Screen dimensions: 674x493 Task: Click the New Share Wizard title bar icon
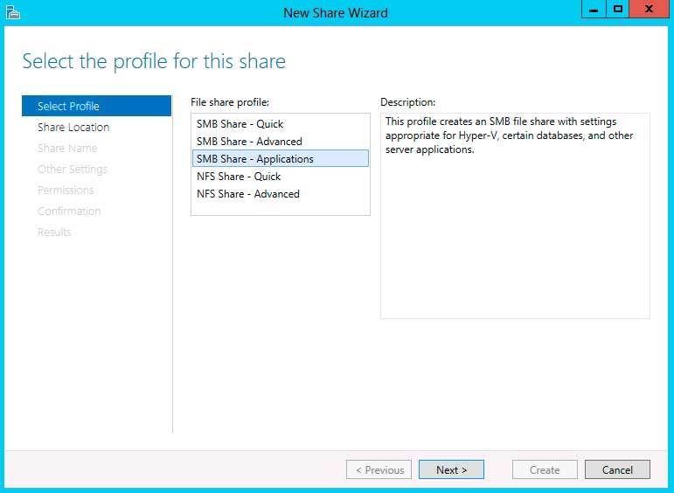coord(13,12)
